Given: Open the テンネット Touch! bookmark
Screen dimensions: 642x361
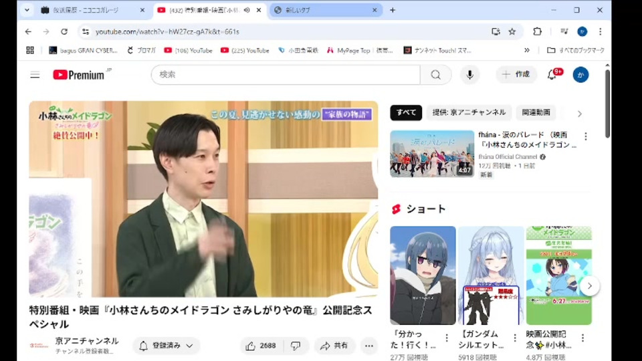Looking at the screenshot, I should 437,50.
